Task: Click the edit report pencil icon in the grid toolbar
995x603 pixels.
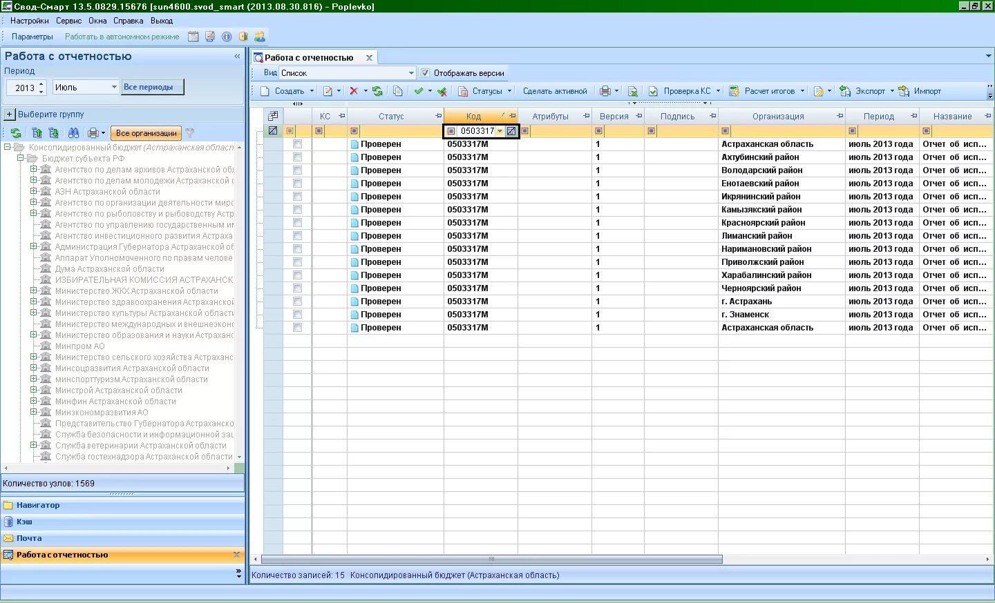Action: click(x=328, y=91)
